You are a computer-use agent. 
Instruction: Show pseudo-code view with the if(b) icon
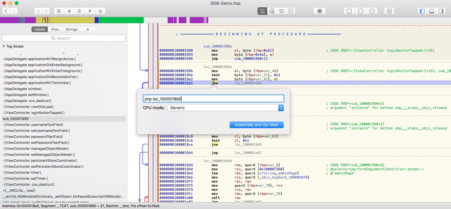coord(281,11)
